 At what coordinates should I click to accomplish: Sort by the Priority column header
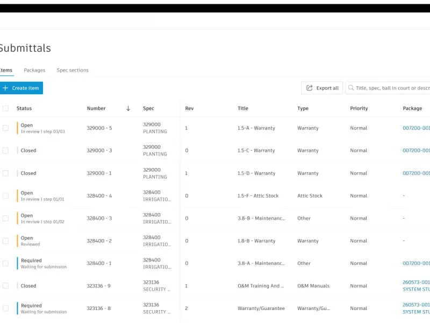tap(359, 109)
